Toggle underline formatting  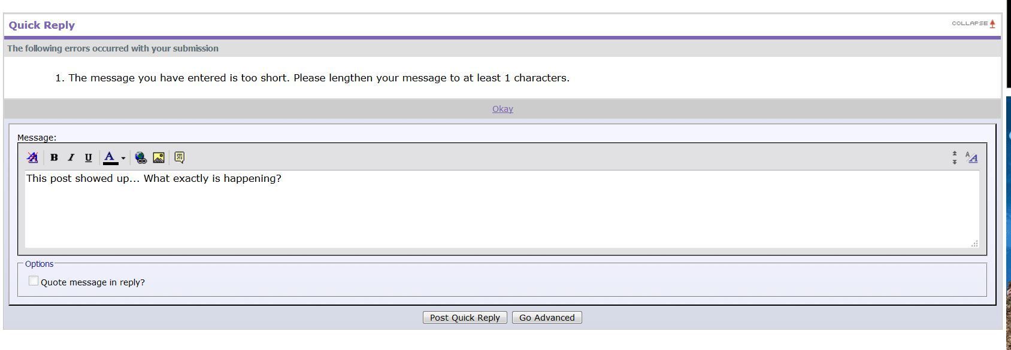tap(88, 157)
